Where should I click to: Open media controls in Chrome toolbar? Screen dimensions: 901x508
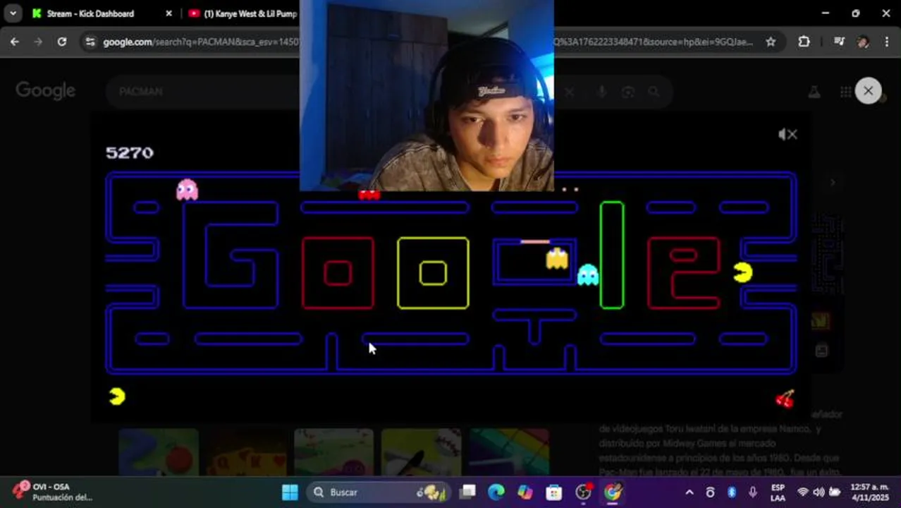click(x=838, y=42)
